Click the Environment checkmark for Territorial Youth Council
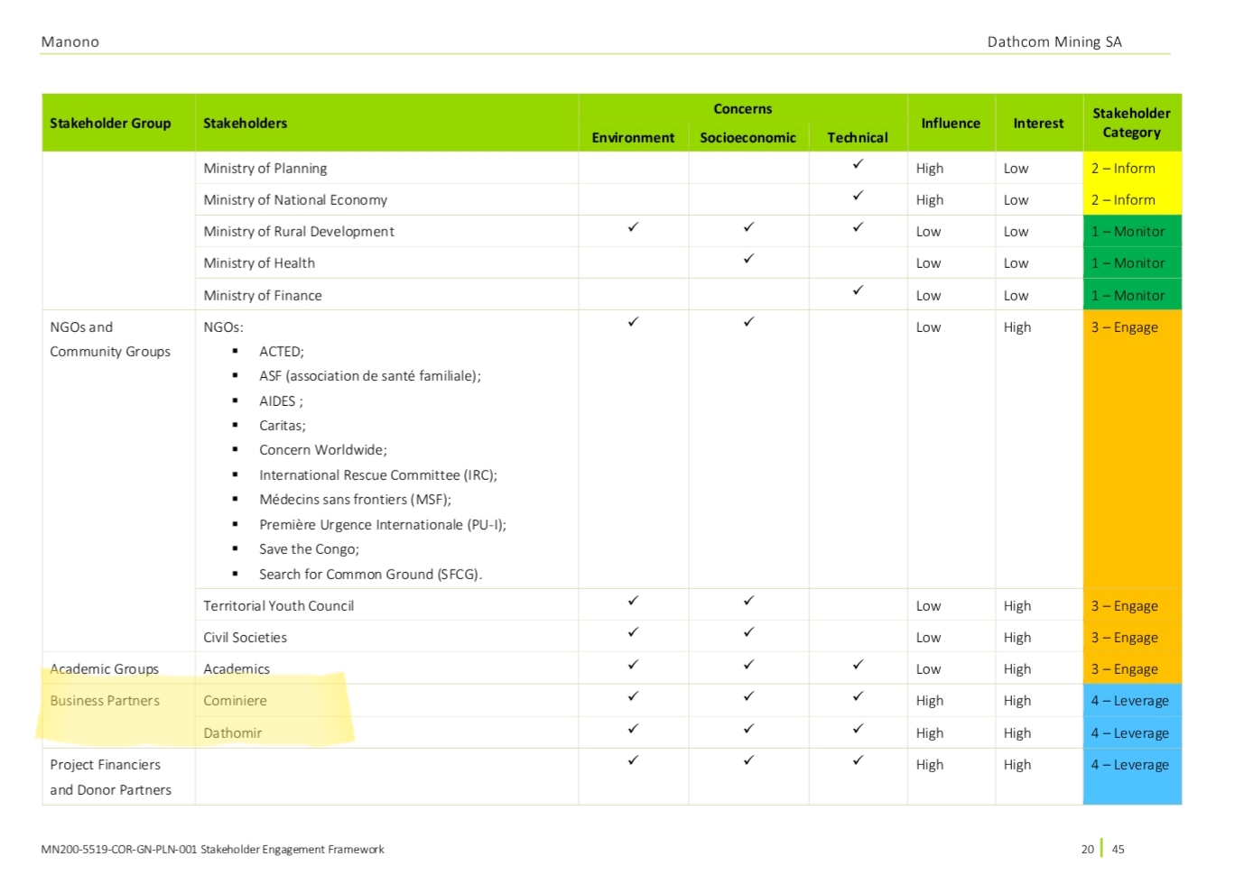This screenshot has height=875, width=1244. tap(633, 601)
